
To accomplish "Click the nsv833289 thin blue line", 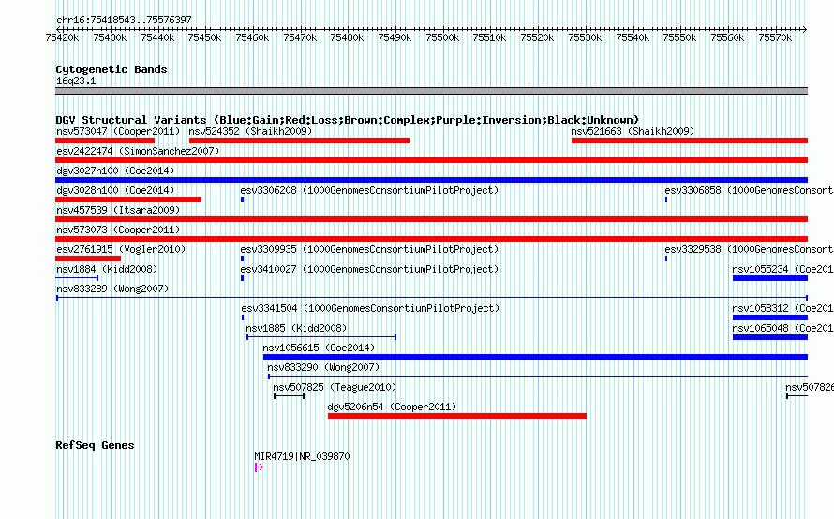I will [x=431, y=298].
